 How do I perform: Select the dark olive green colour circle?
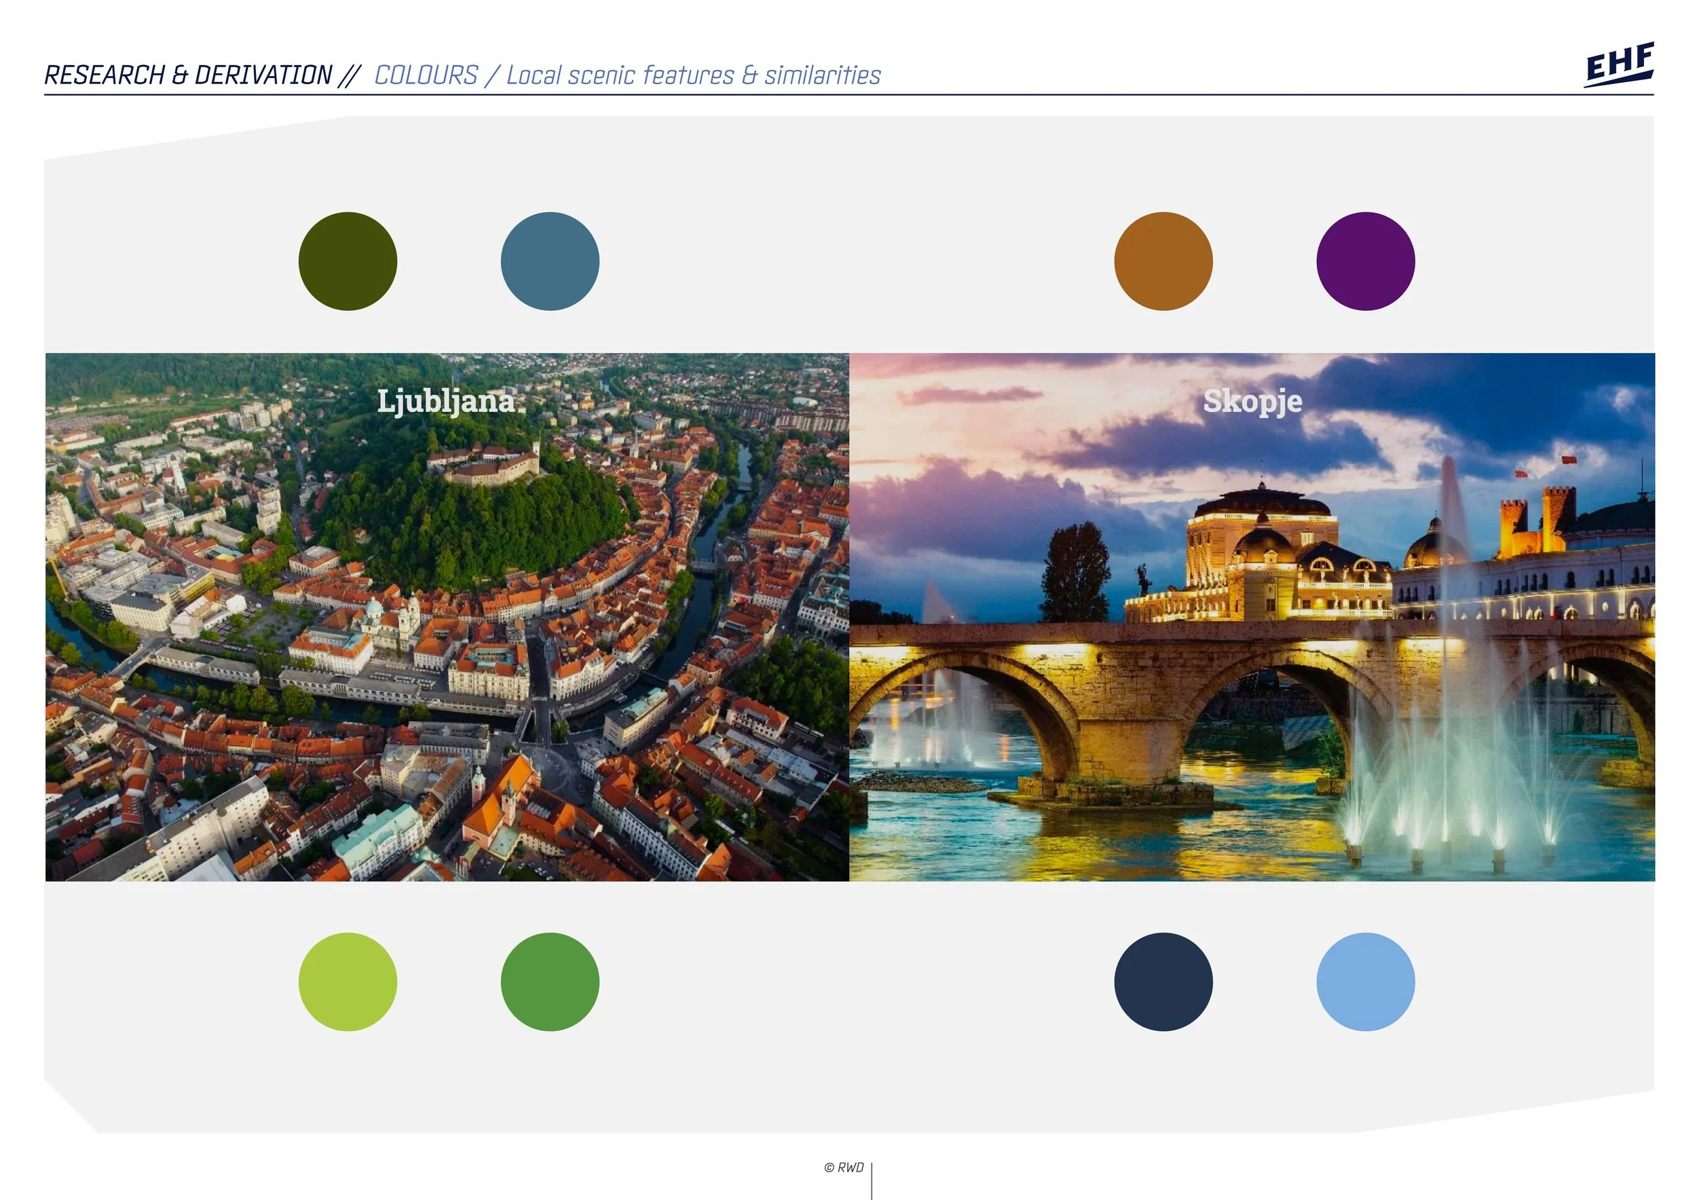pyautogui.click(x=348, y=261)
